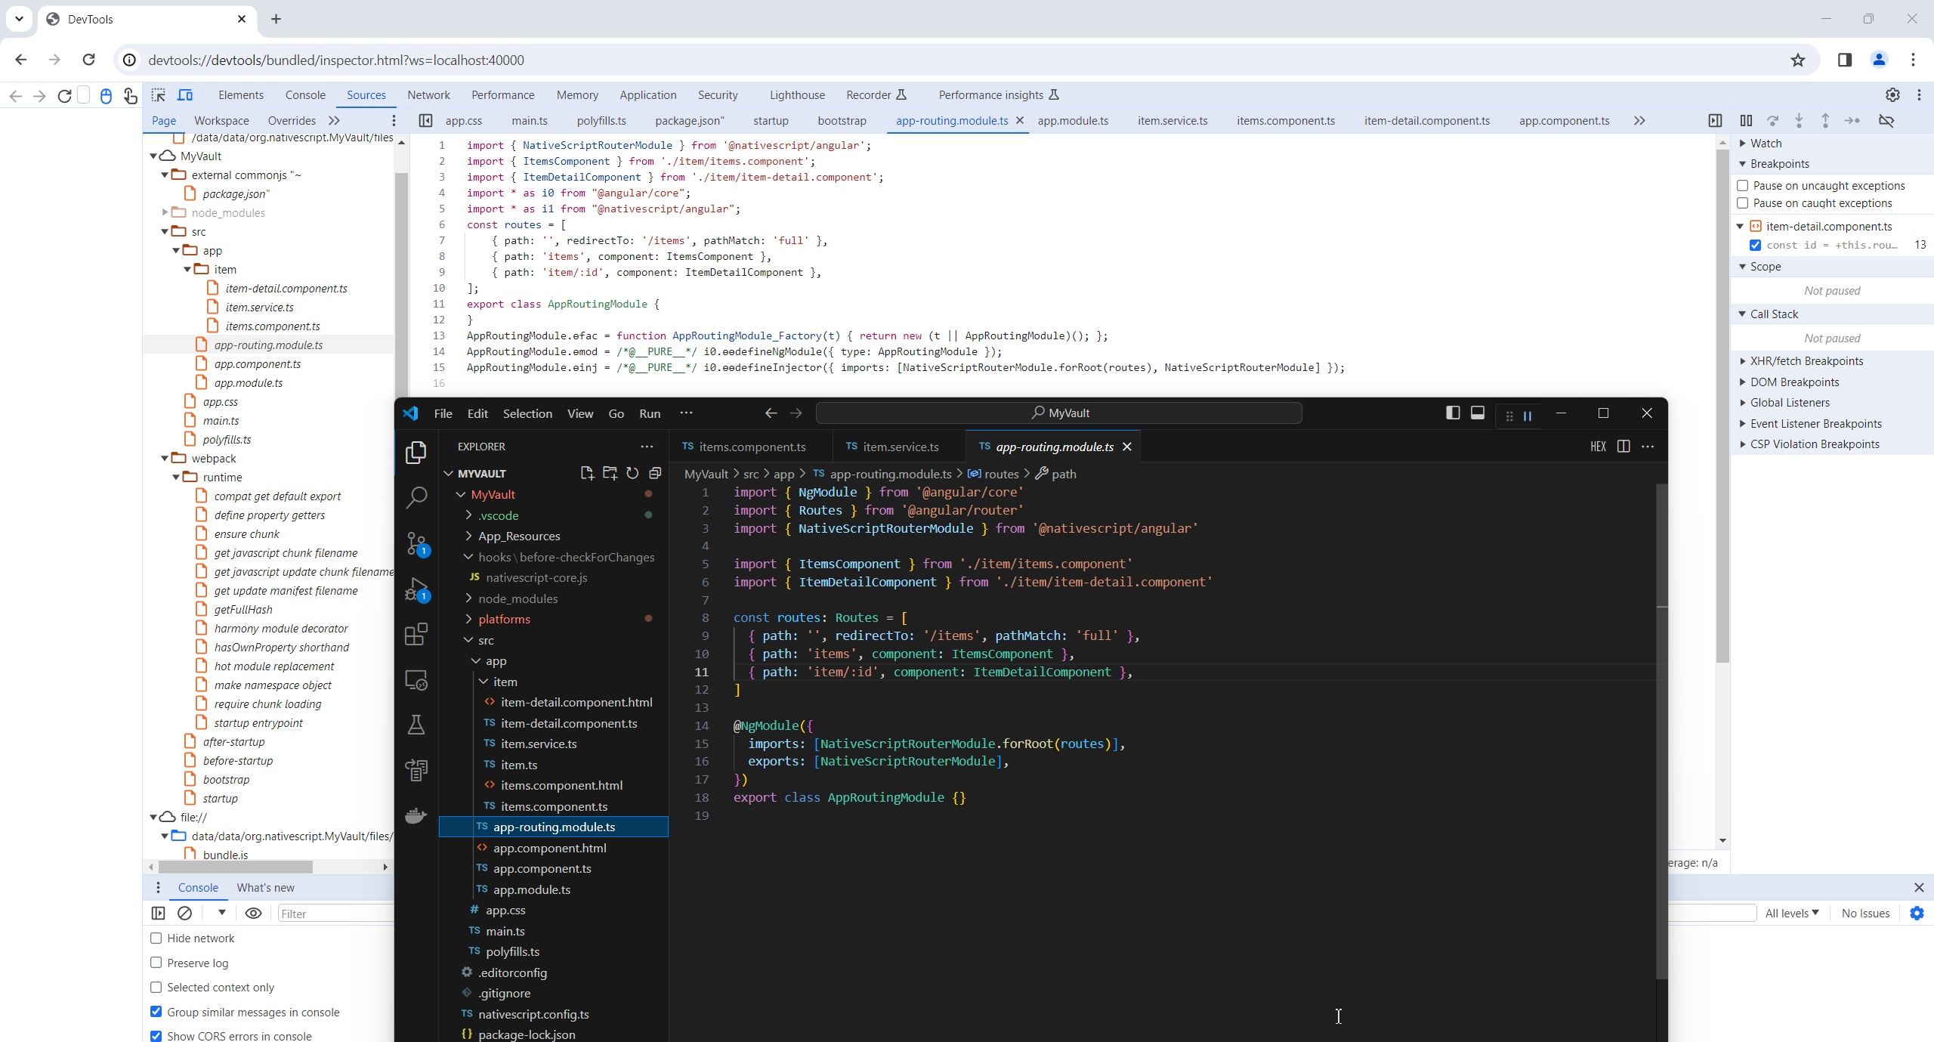Open the Source Control activity icon
1934x1042 pixels.
(x=416, y=543)
